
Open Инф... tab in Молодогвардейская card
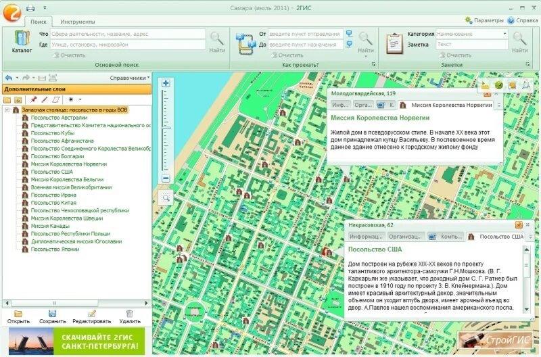pyautogui.click(x=341, y=105)
